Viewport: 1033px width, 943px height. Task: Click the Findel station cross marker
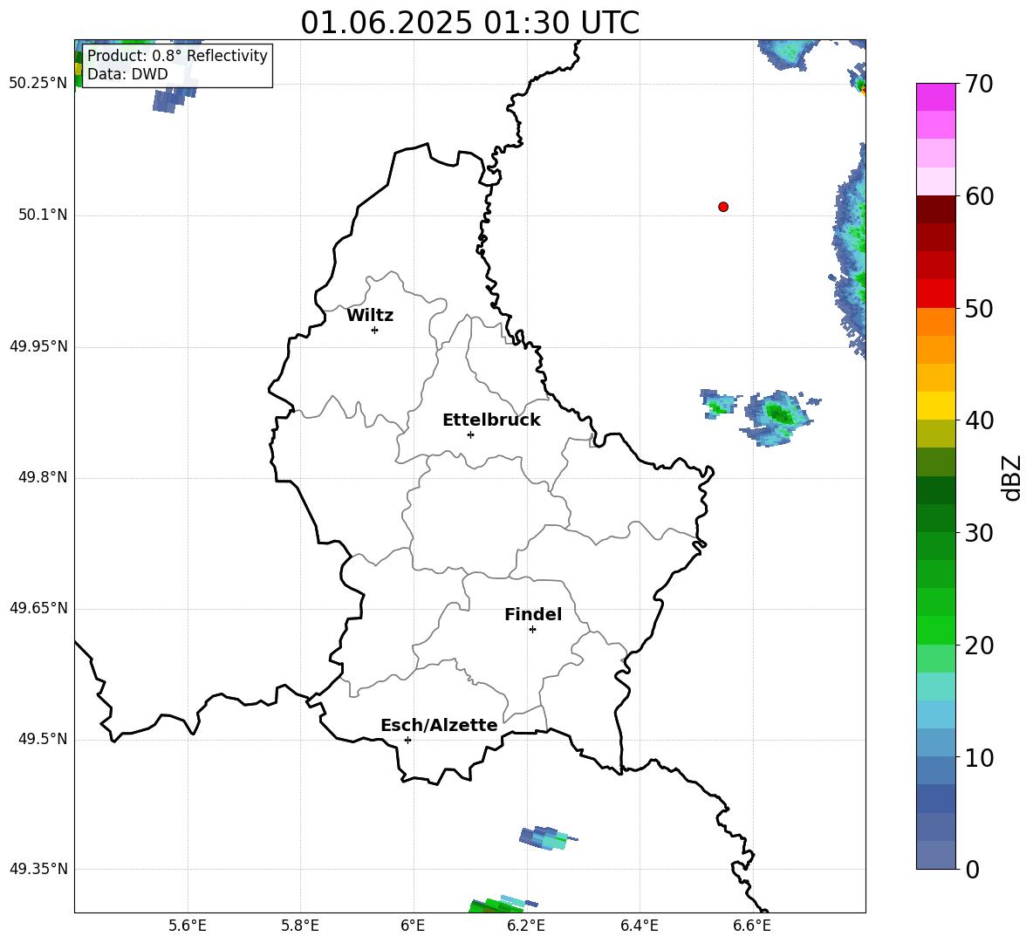click(x=532, y=630)
